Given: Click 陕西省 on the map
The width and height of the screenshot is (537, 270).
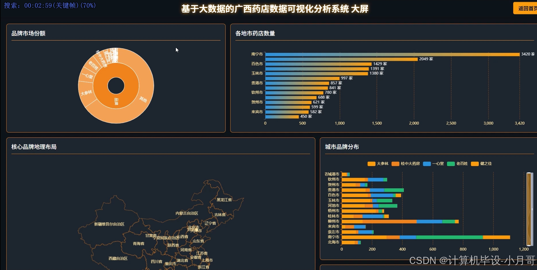Looking at the screenshot, I should (x=173, y=245).
